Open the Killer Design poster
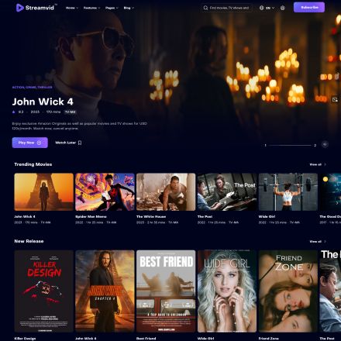The height and width of the screenshot is (341, 341). 44,291
